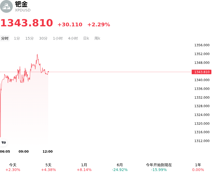Select the 1小时 interval tab

point(58,38)
